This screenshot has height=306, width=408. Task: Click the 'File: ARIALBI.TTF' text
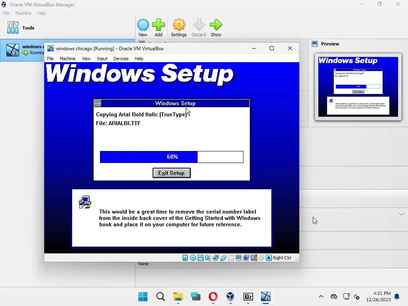click(118, 124)
